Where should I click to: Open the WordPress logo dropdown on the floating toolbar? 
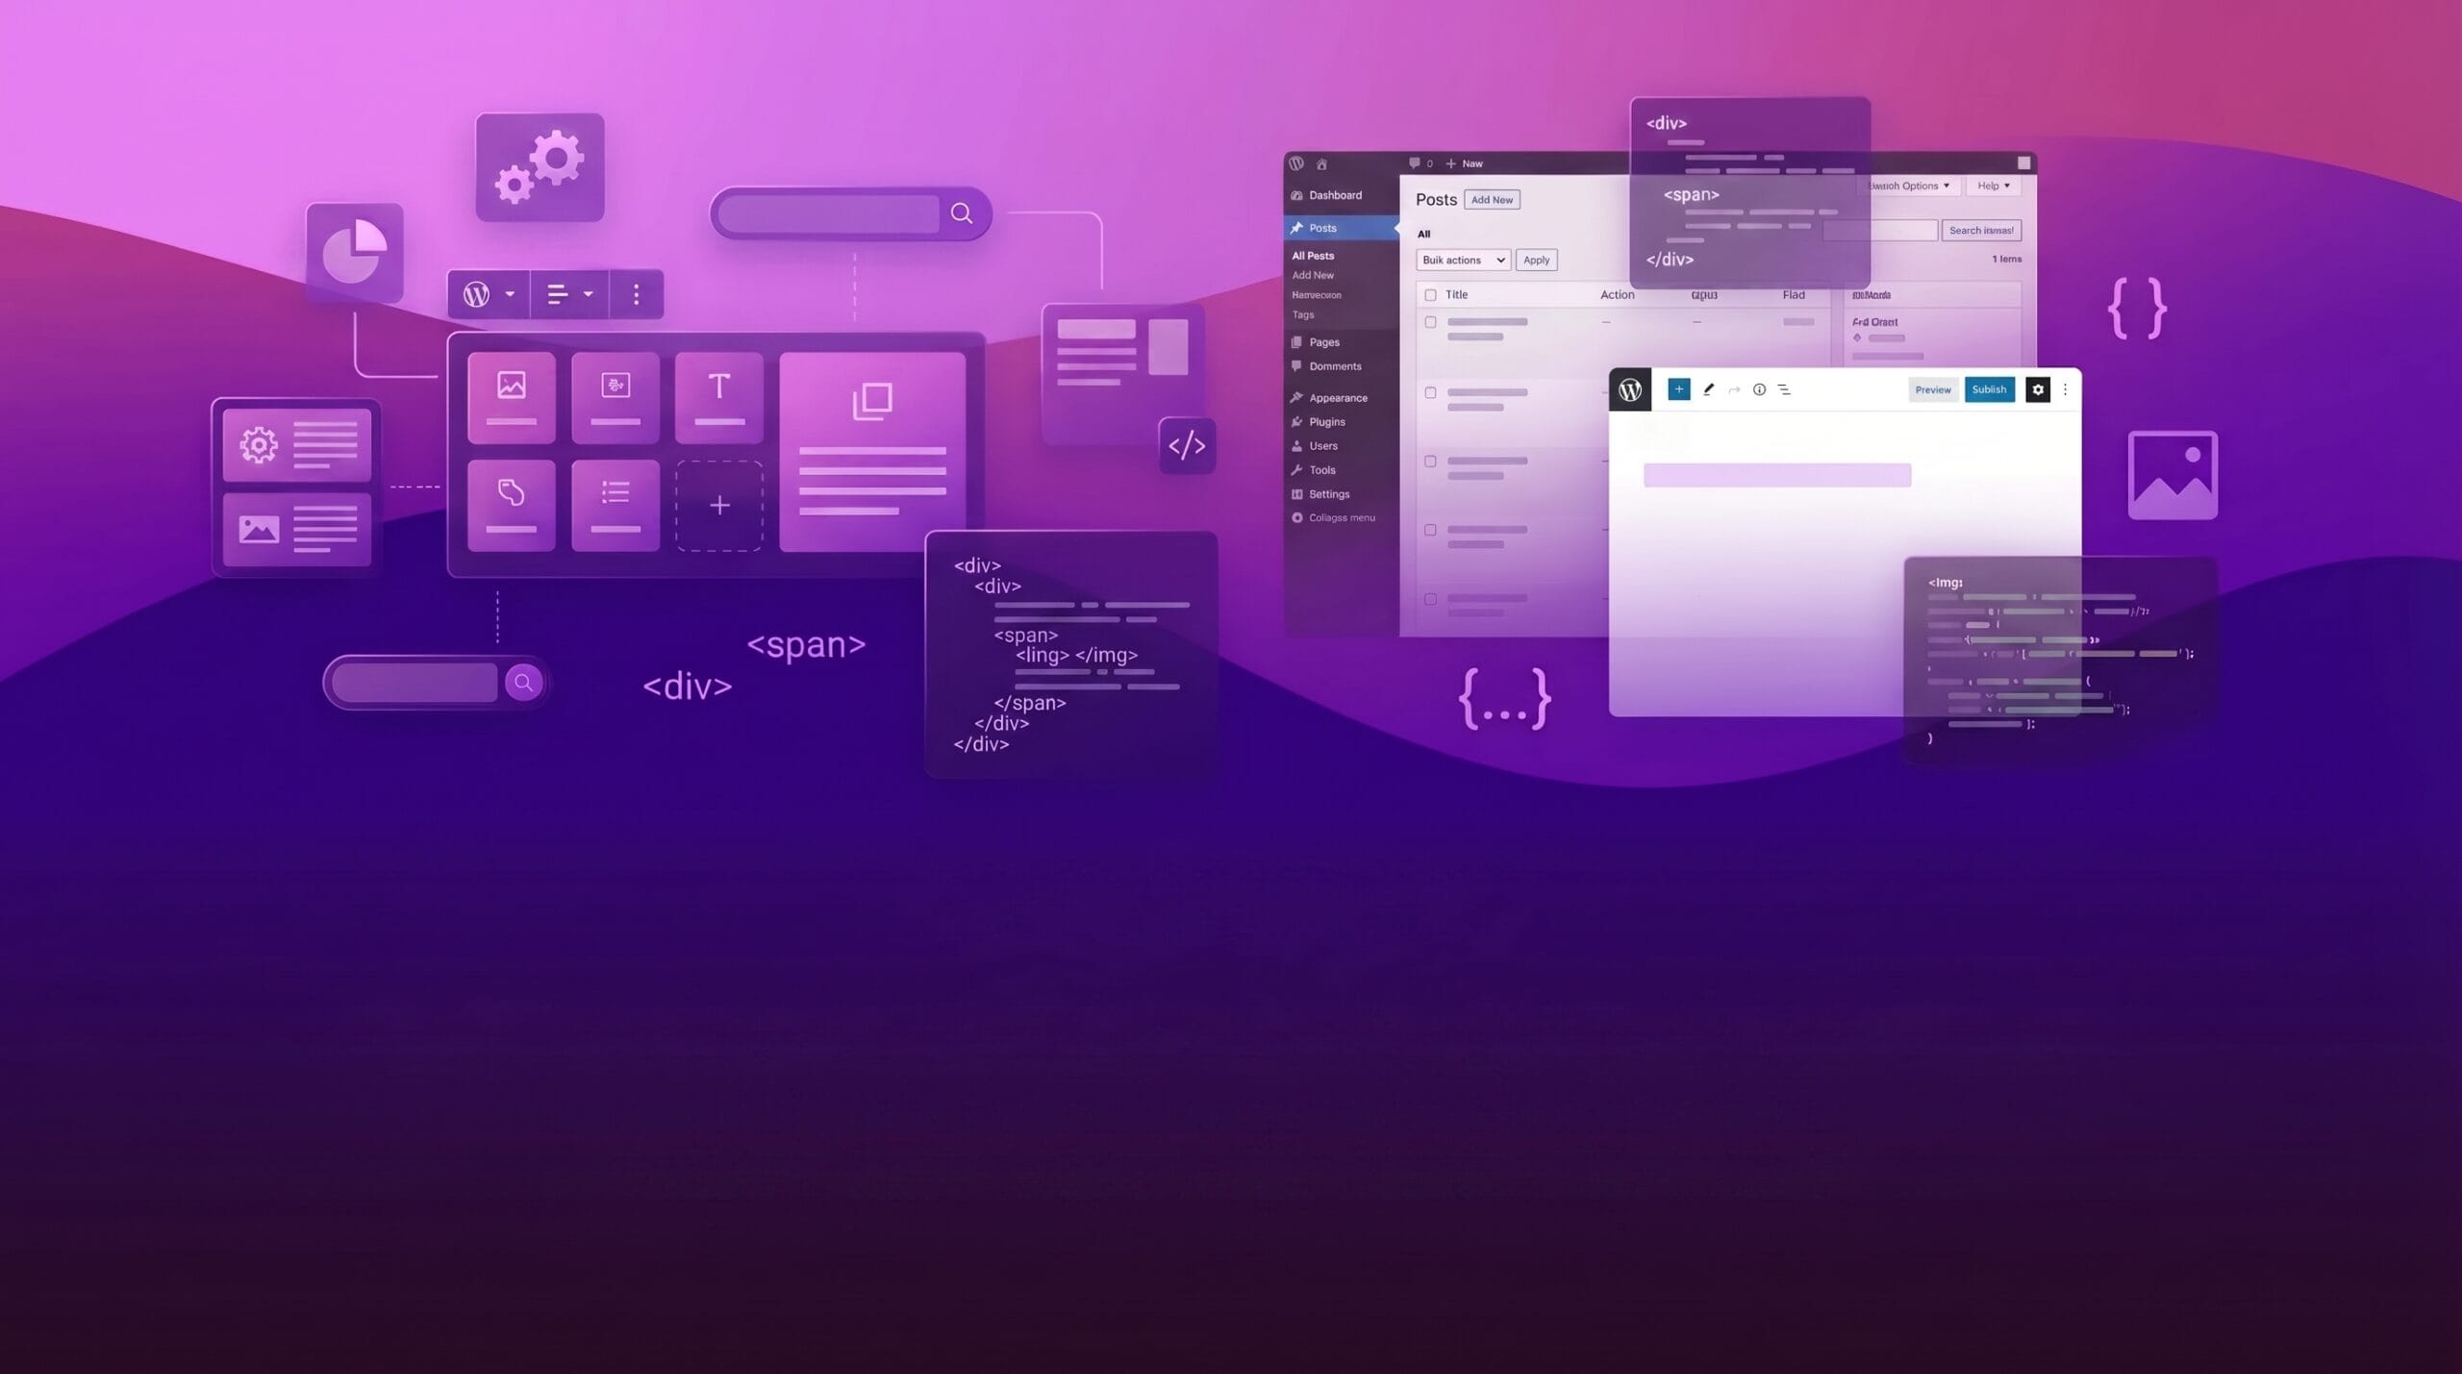pyautogui.click(x=490, y=294)
